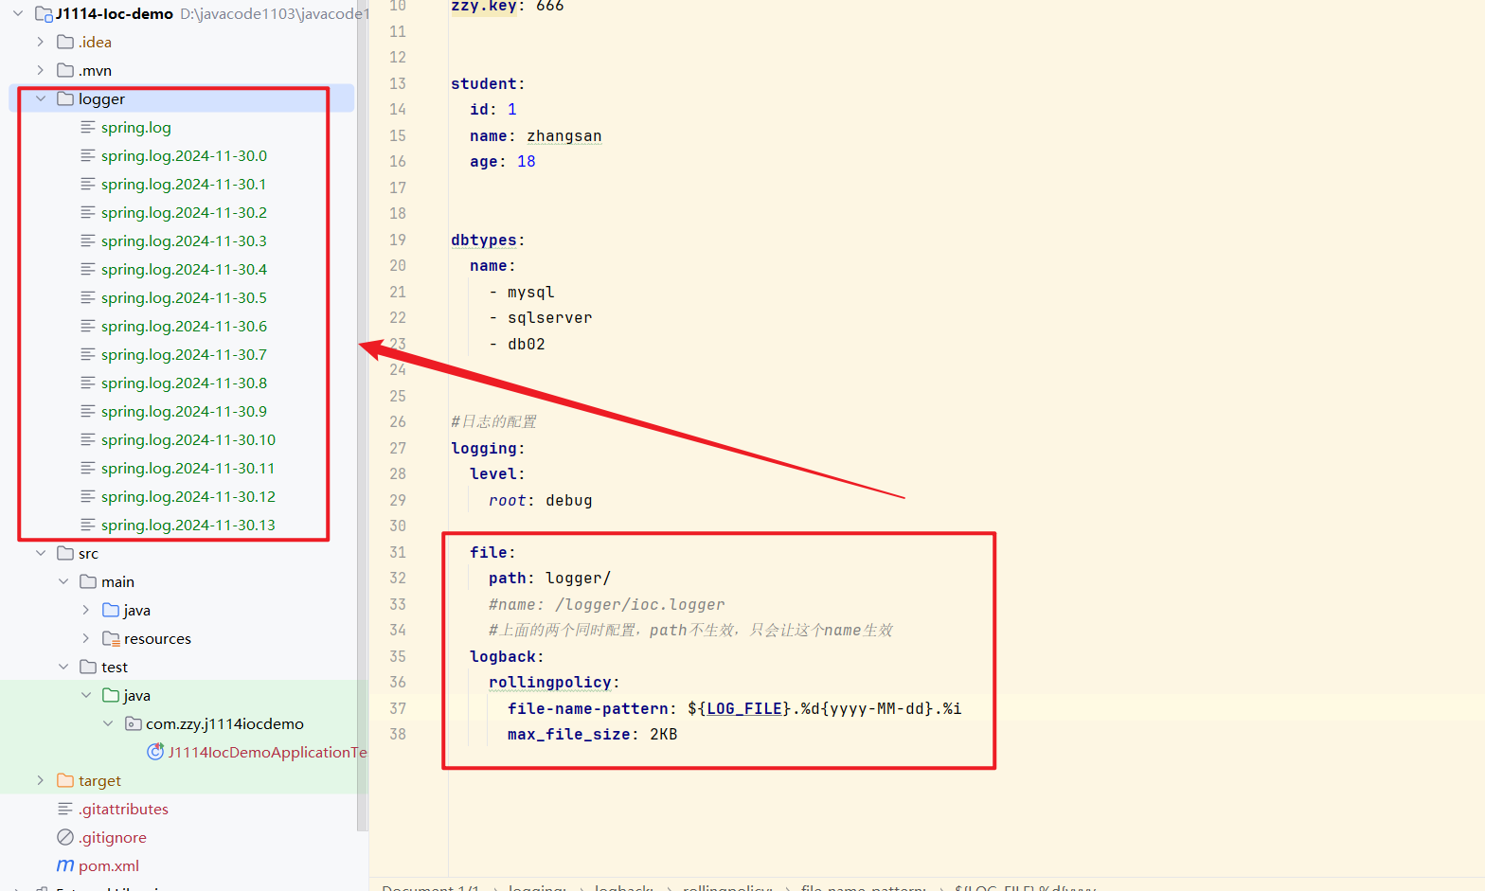Click the .idea folder icon
Image resolution: width=1485 pixels, height=891 pixels.
coord(65,42)
